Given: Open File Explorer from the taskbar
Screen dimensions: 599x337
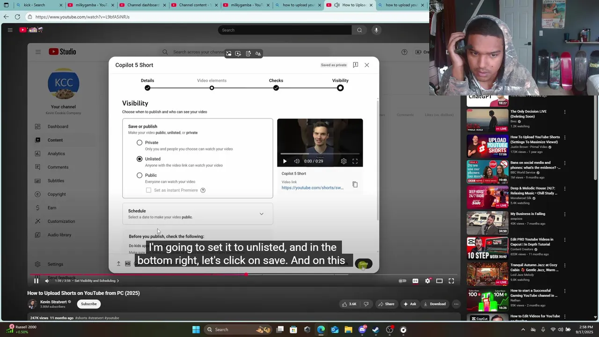Looking at the screenshot, I should click(349, 330).
